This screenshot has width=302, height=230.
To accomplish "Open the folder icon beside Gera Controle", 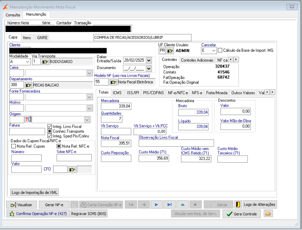I will [268, 214].
